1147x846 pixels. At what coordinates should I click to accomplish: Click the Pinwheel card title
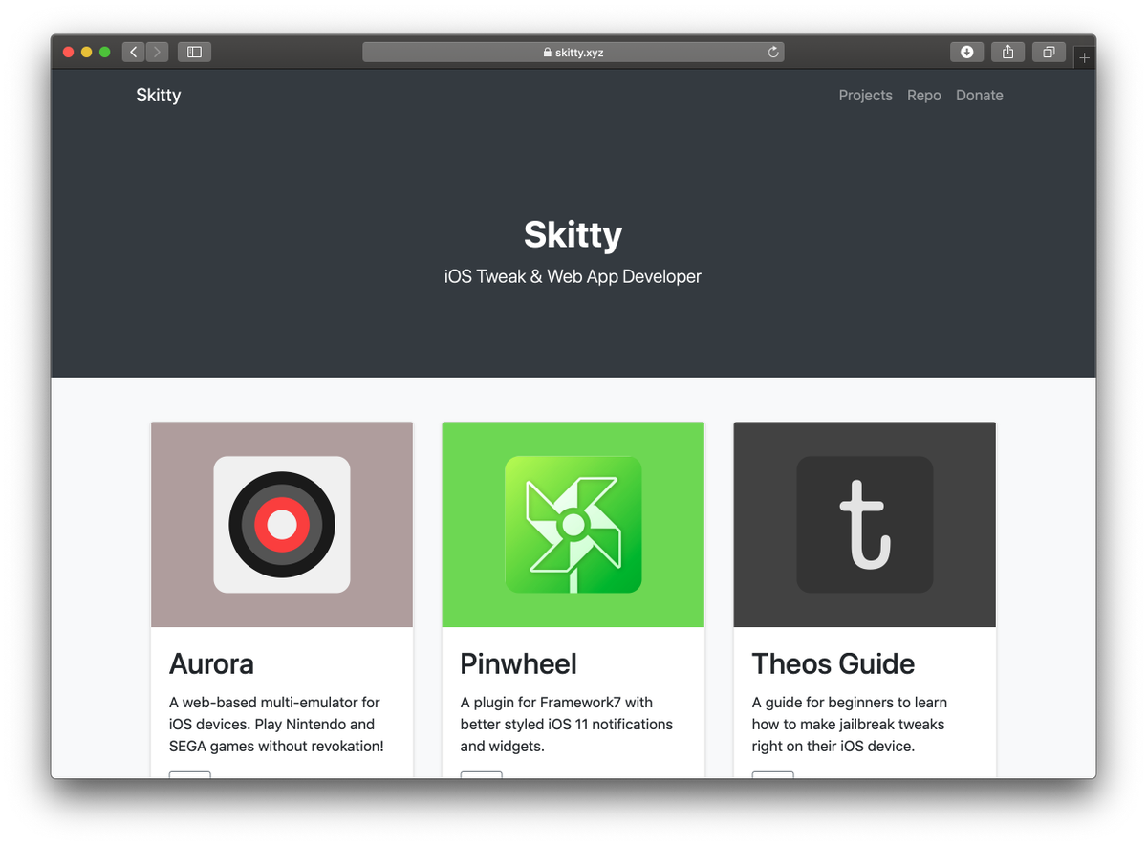pyautogui.click(x=519, y=663)
